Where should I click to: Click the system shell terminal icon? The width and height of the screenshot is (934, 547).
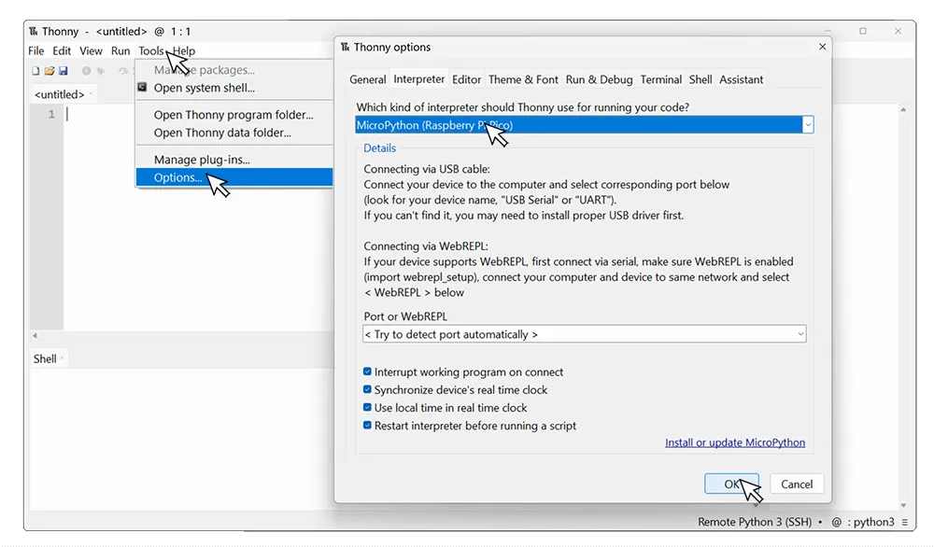tap(143, 88)
